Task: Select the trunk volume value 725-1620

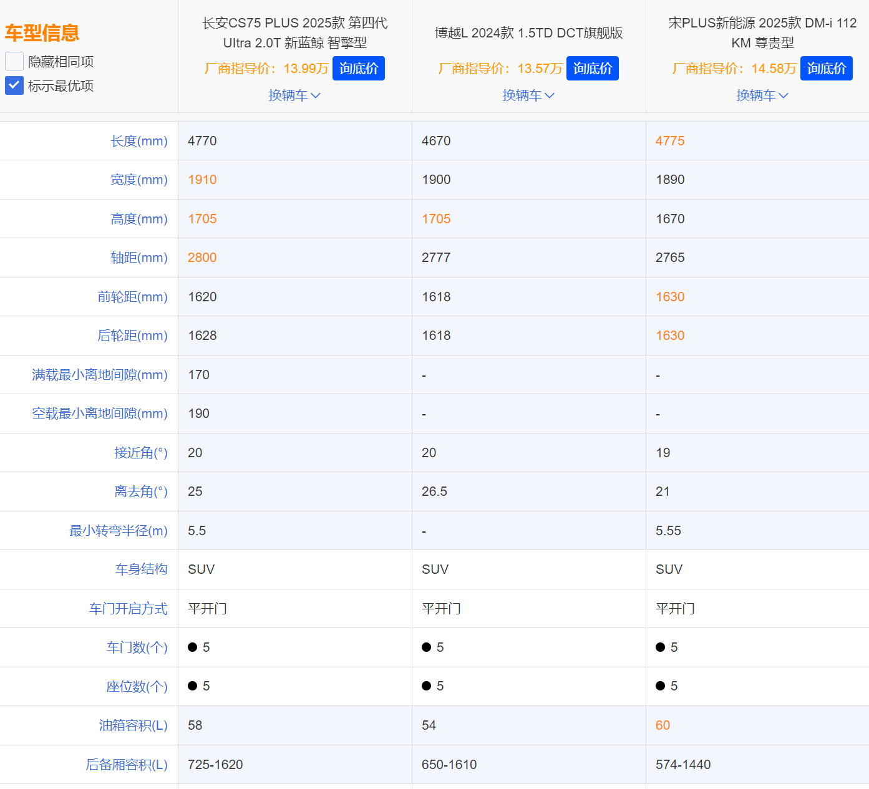Action: [x=215, y=765]
